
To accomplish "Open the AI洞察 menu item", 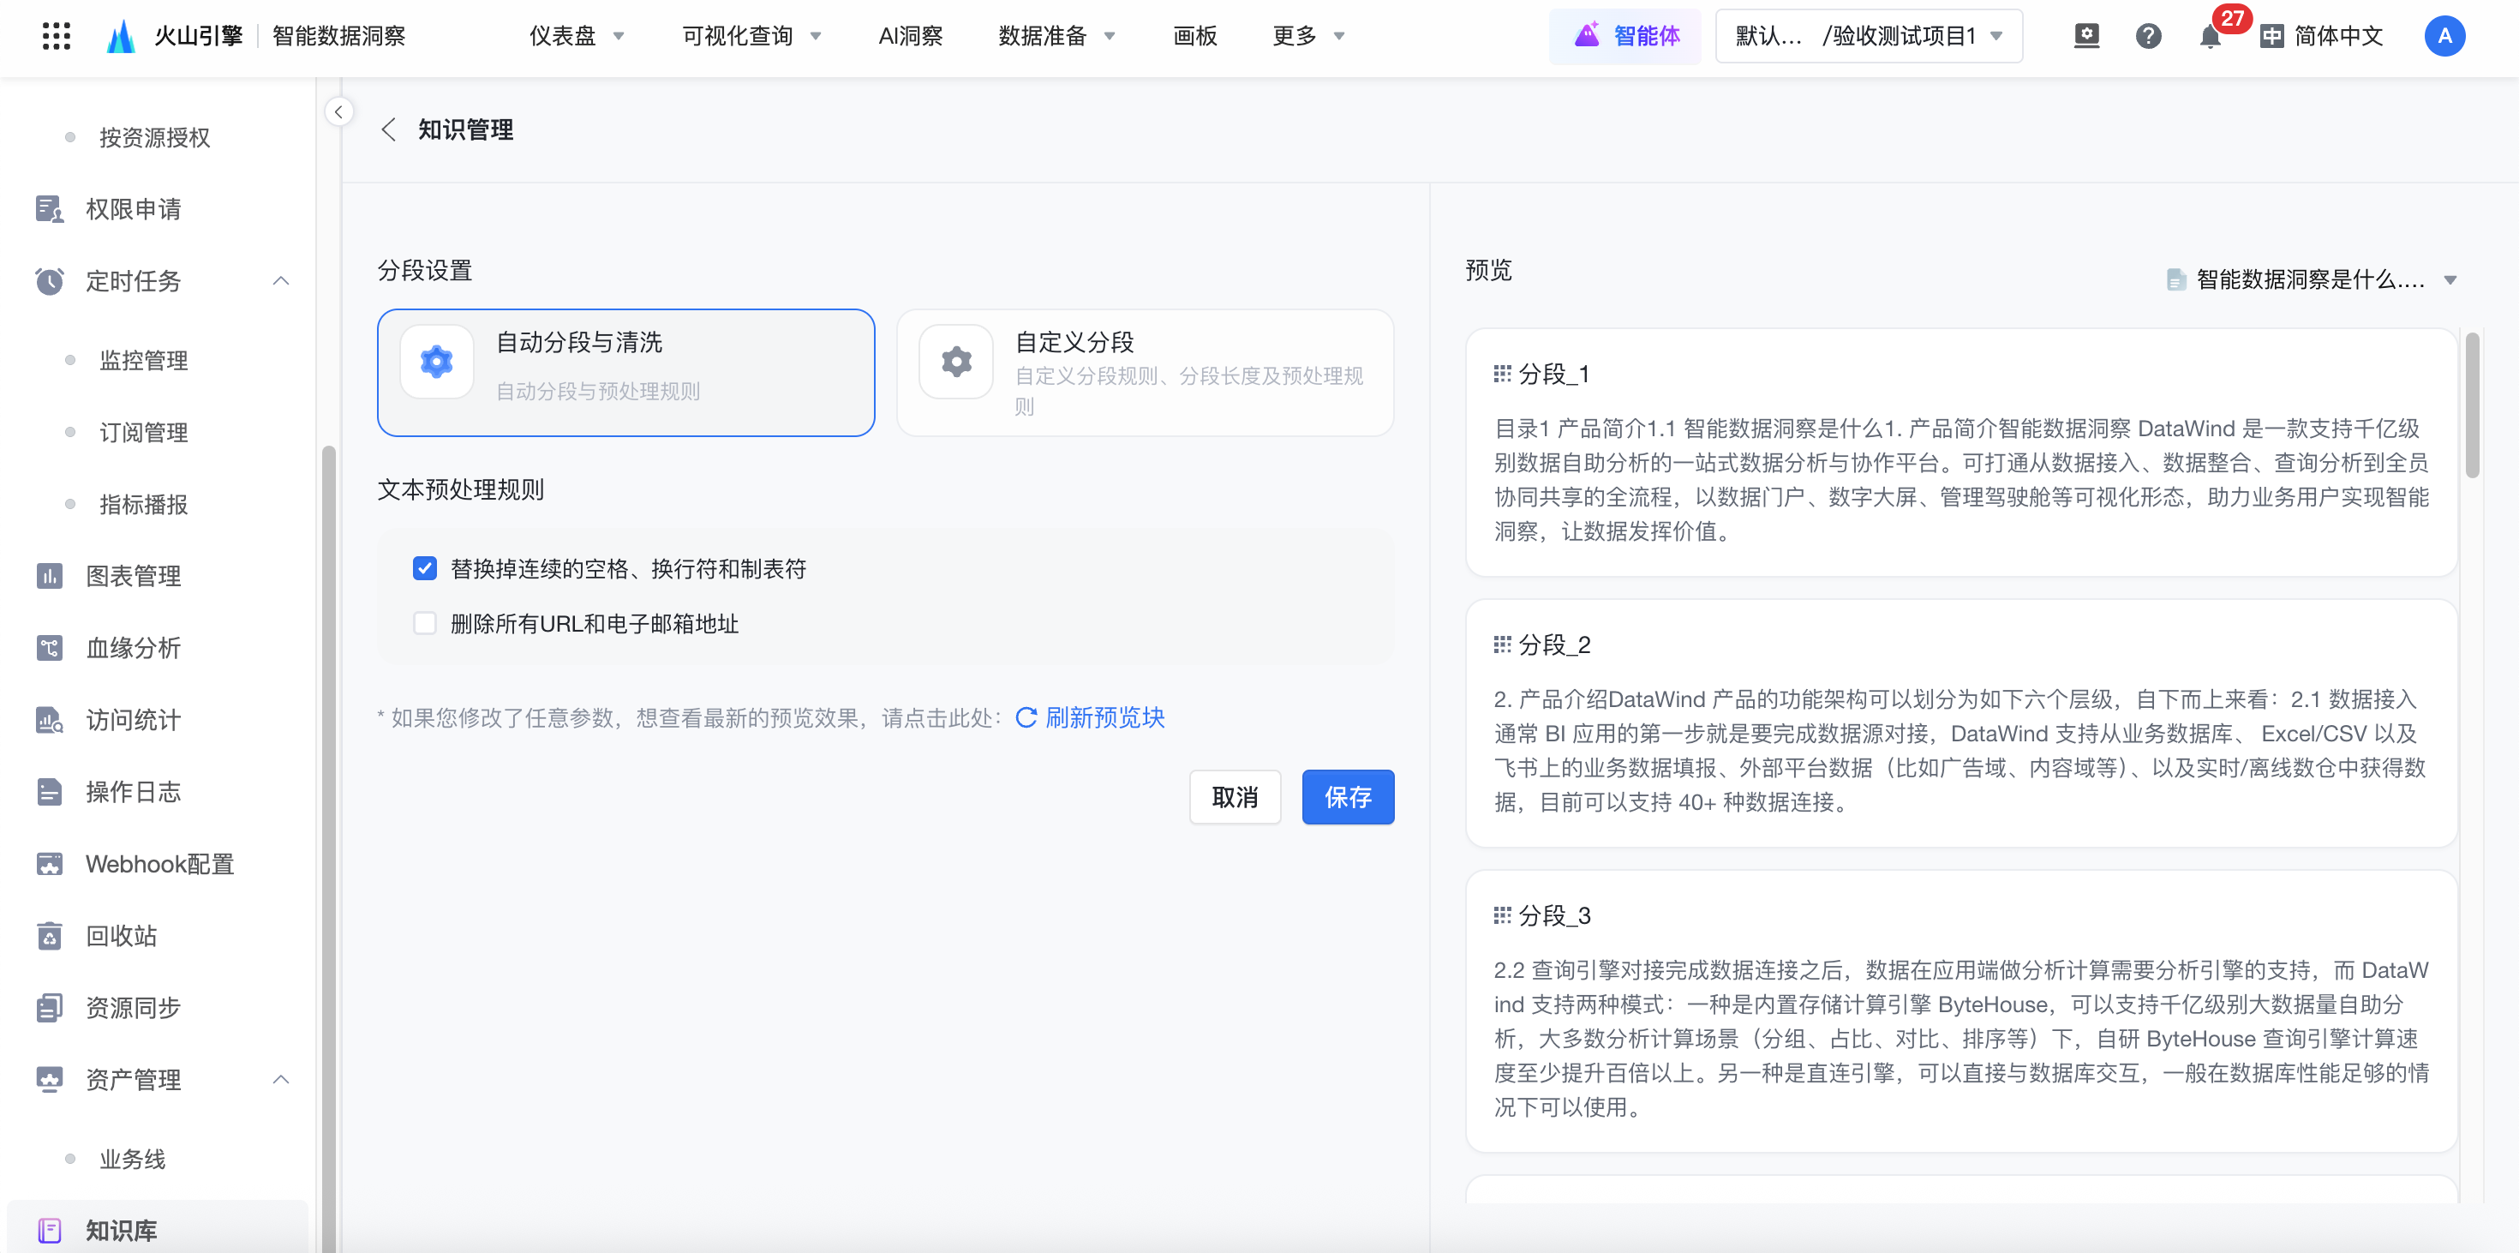I will 909,36.
